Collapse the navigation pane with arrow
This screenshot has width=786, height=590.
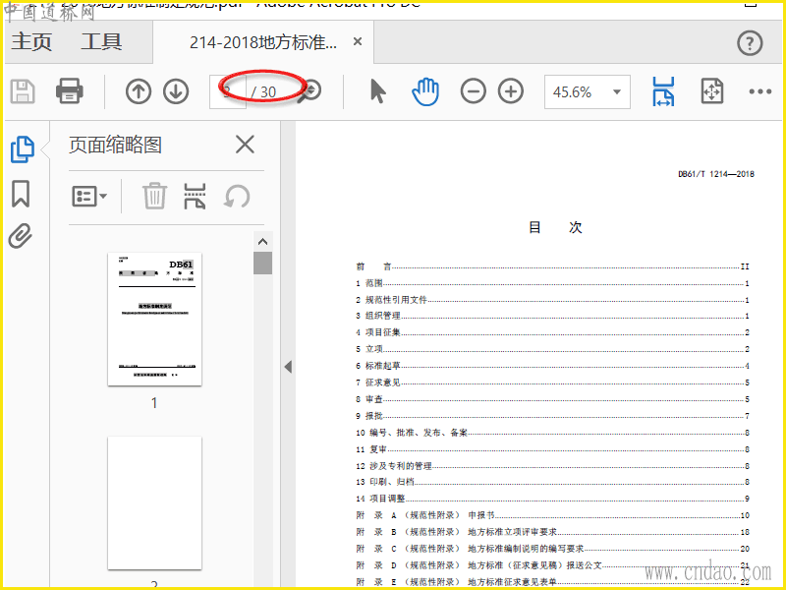[x=288, y=366]
